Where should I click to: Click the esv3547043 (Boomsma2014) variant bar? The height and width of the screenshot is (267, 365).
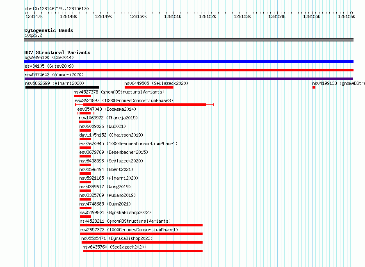tap(86, 113)
